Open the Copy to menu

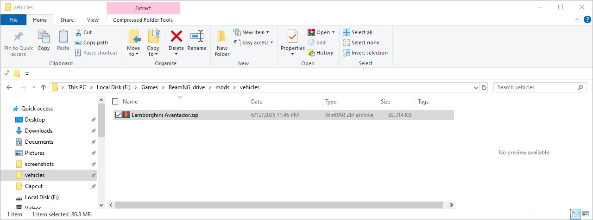[153, 43]
